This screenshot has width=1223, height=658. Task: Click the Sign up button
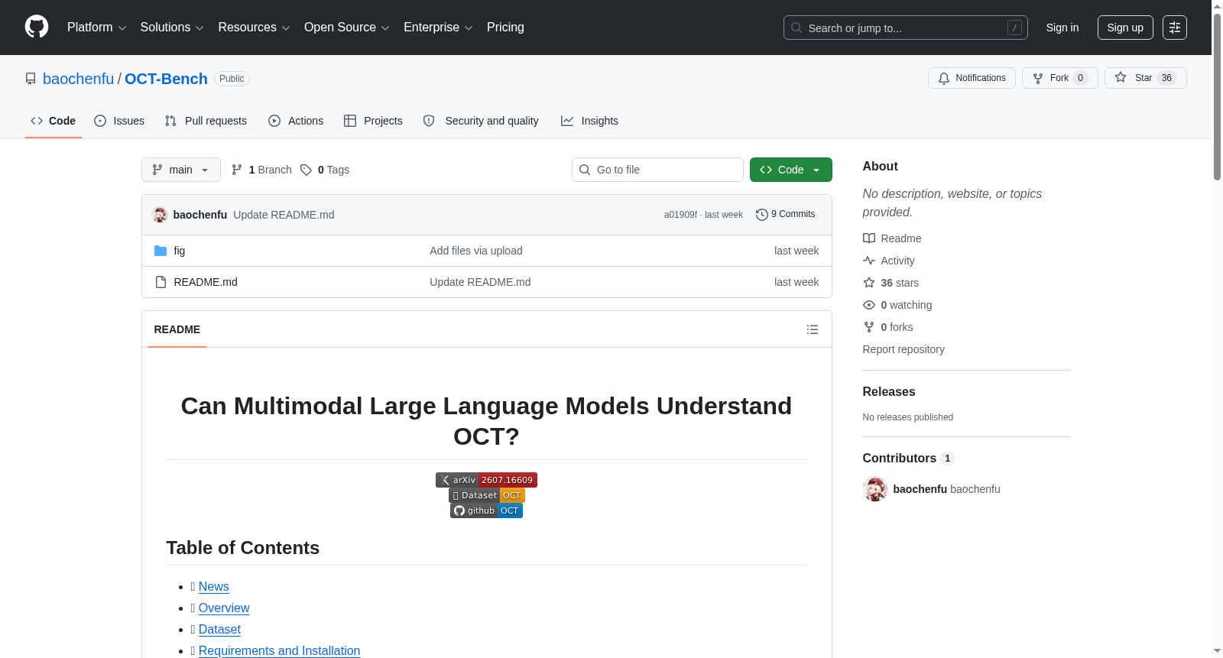click(1125, 28)
